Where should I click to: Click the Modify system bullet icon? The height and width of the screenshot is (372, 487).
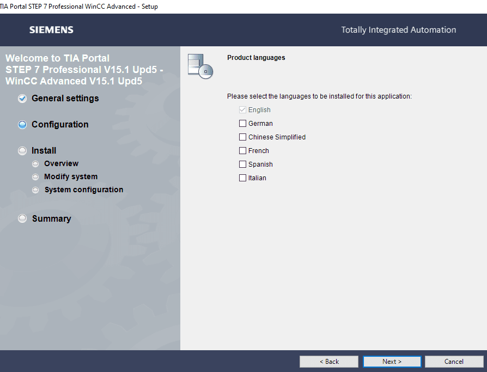[x=36, y=176]
